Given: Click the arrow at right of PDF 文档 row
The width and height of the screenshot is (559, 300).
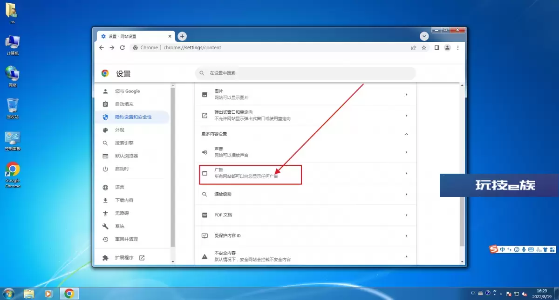Looking at the screenshot, I should pyautogui.click(x=406, y=215).
